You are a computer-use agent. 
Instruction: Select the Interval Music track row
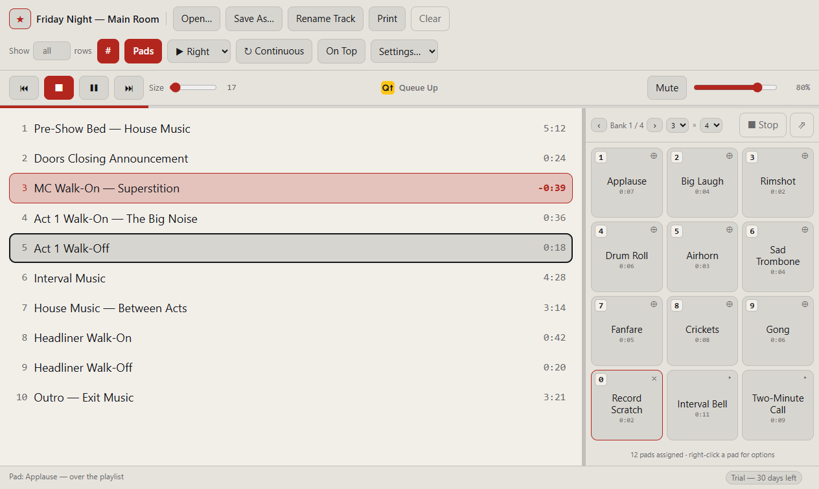(291, 278)
